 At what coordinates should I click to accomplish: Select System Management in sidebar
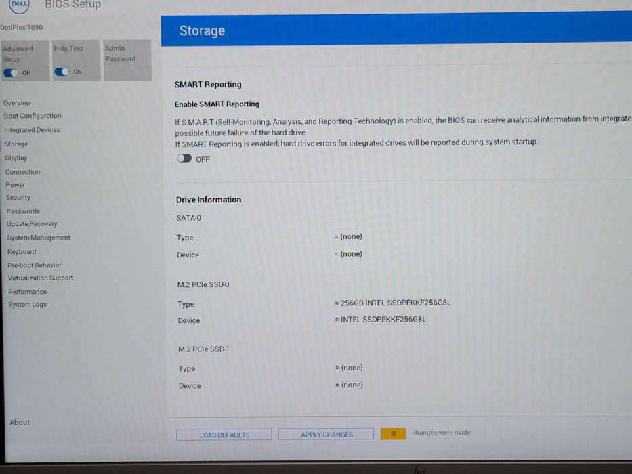click(x=39, y=238)
